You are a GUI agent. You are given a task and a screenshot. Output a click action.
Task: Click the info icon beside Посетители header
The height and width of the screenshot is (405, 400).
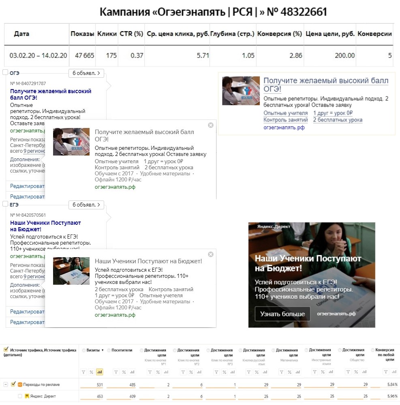coord(109,350)
